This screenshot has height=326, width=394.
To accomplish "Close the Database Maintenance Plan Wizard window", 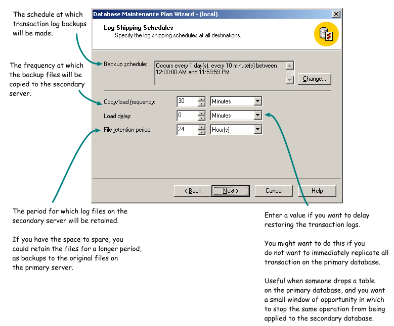I will [x=336, y=14].
